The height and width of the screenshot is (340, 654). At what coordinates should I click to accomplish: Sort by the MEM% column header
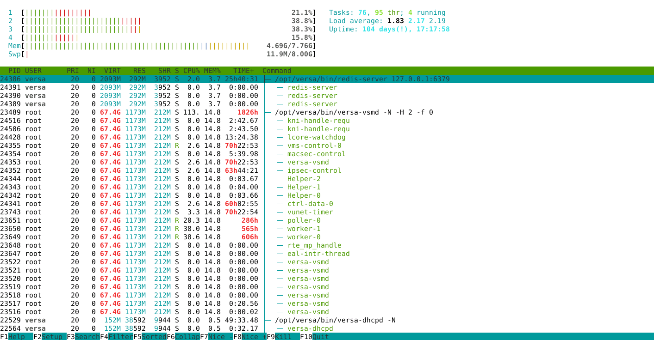212,71
